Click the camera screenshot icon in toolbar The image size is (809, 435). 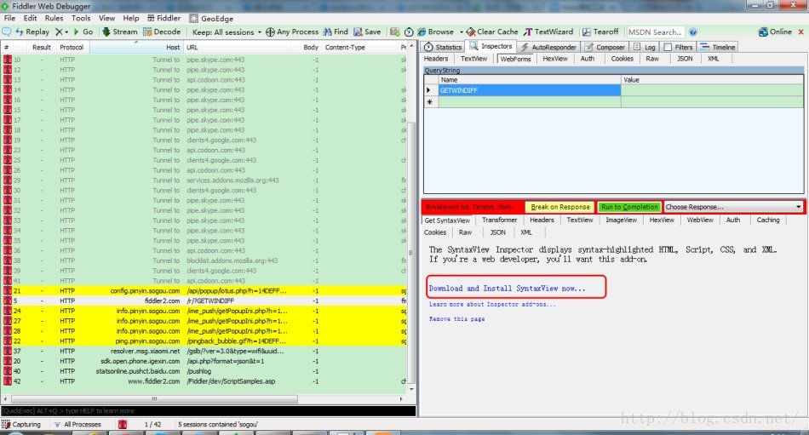click(394, 32)
